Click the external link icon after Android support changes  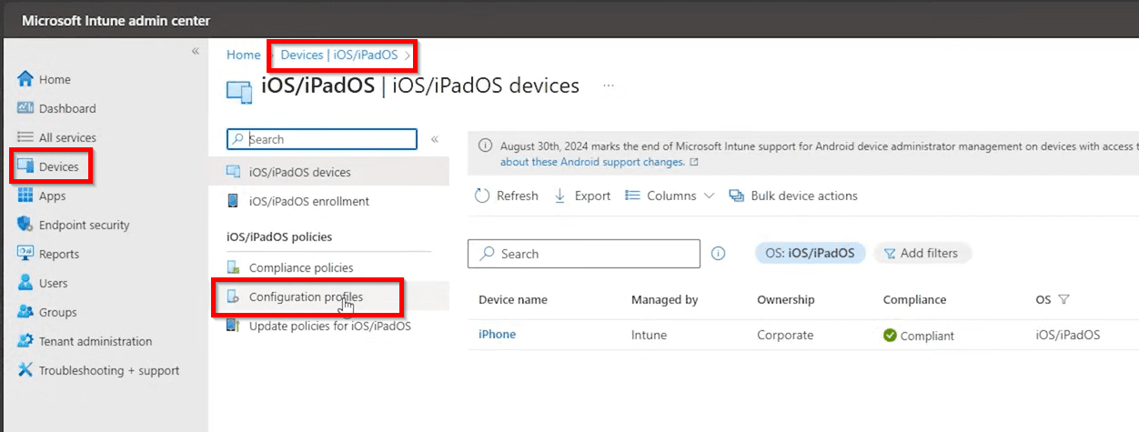point(694,162)
